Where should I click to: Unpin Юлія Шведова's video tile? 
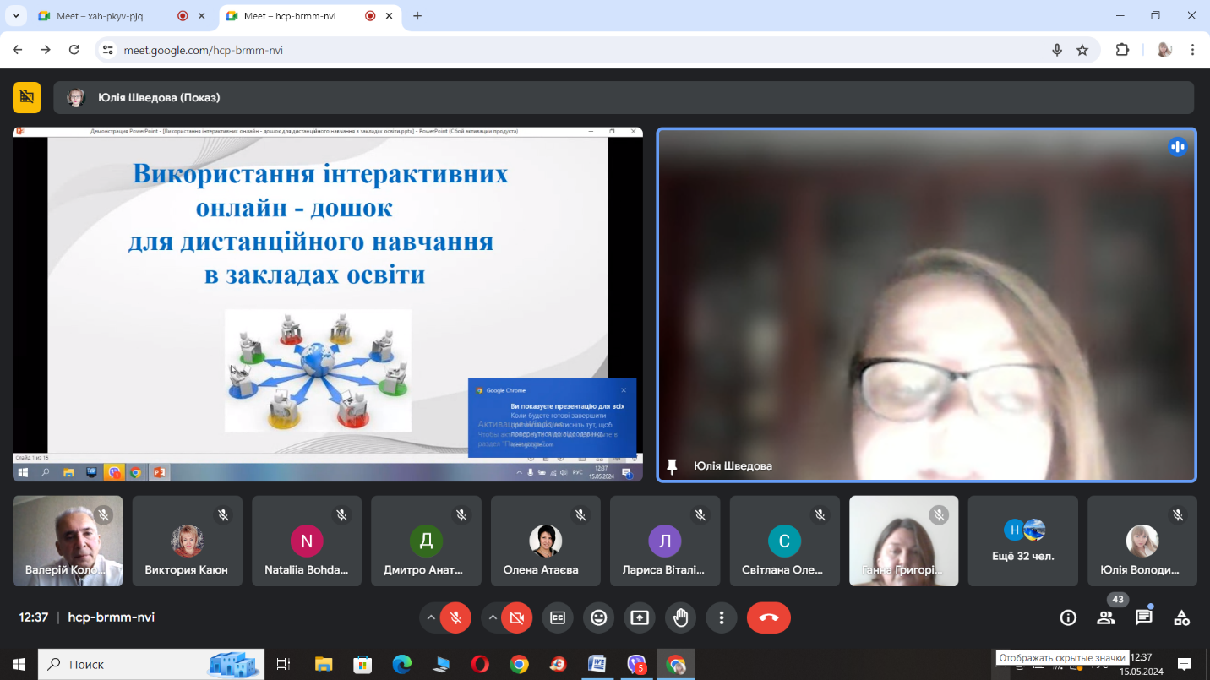[673, 466]
